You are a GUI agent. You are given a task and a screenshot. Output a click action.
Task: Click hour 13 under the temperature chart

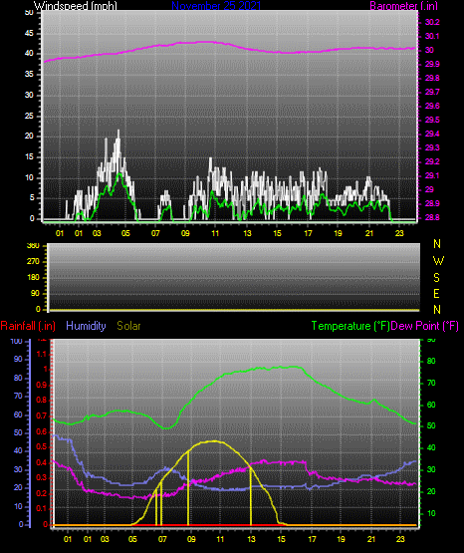coord(251,539)
